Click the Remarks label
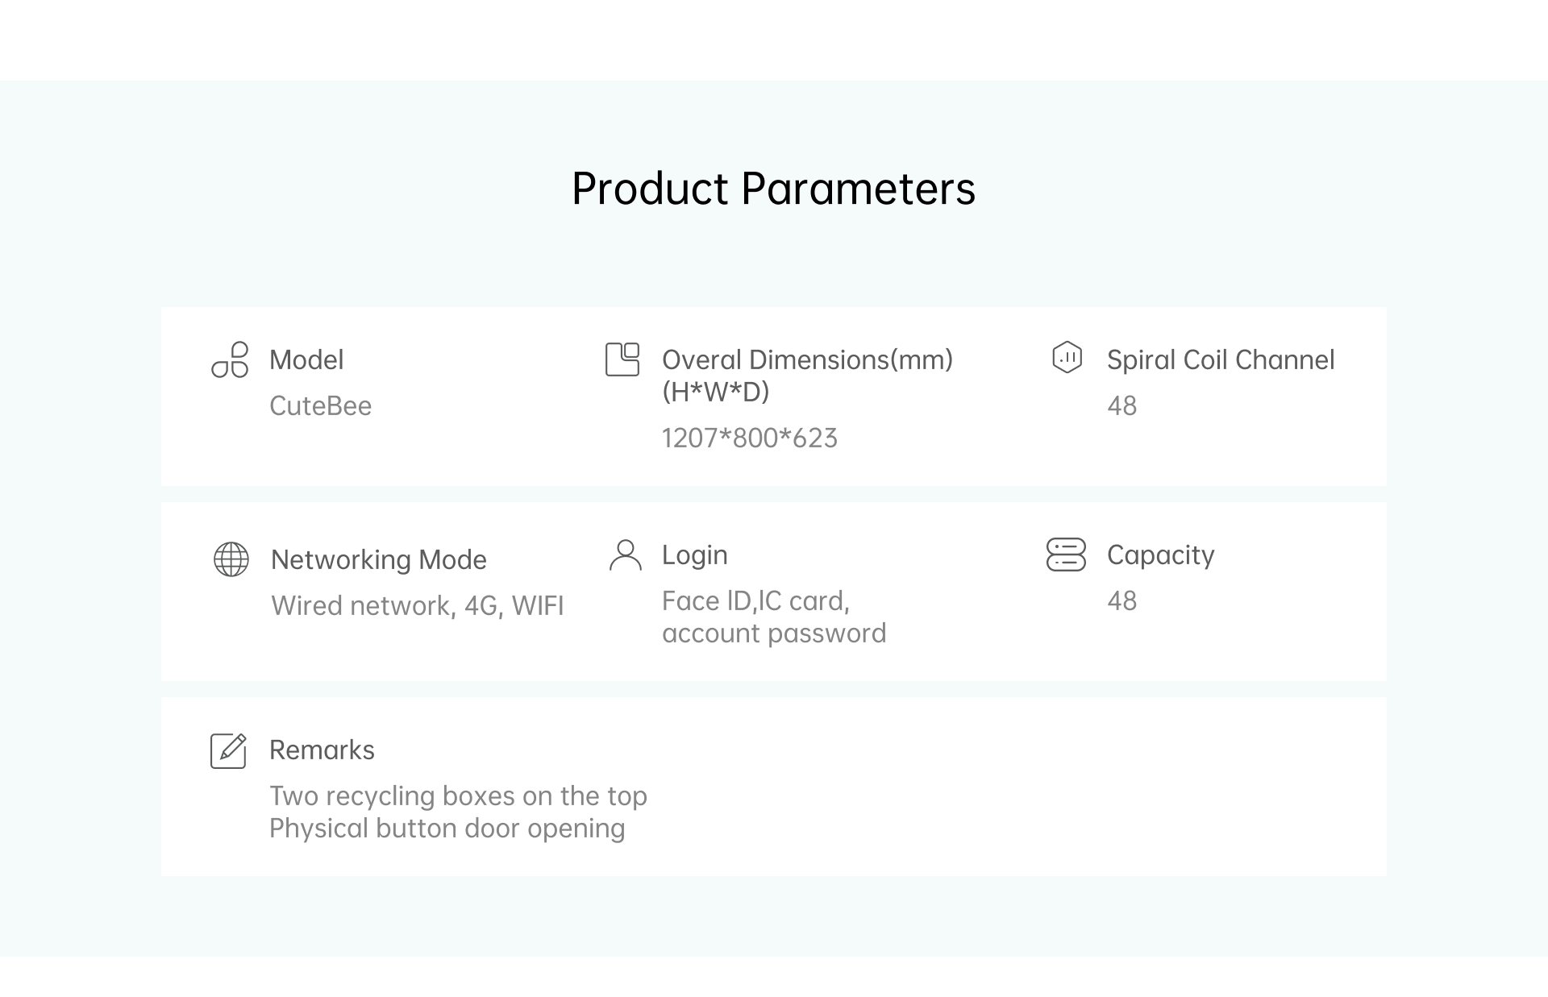 pos(322,750)
